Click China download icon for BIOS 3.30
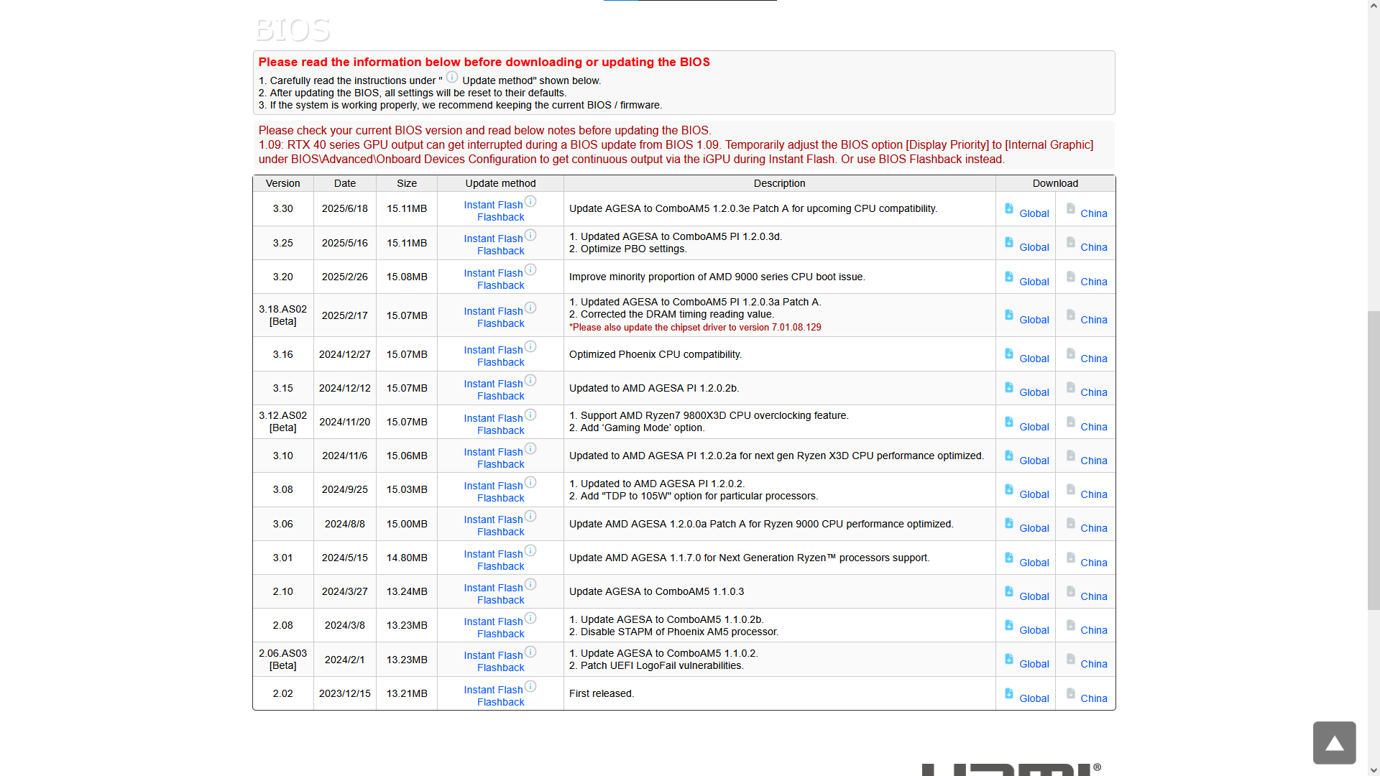Image resolution: width=1380 pixels, height=776 pixels. coord(1071,208)
